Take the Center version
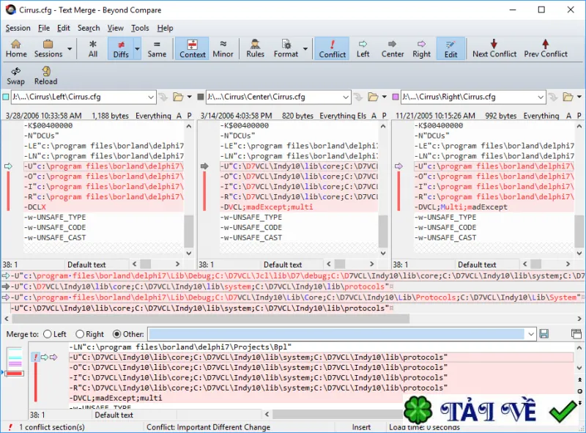586x433 pixels. [393, 48]
